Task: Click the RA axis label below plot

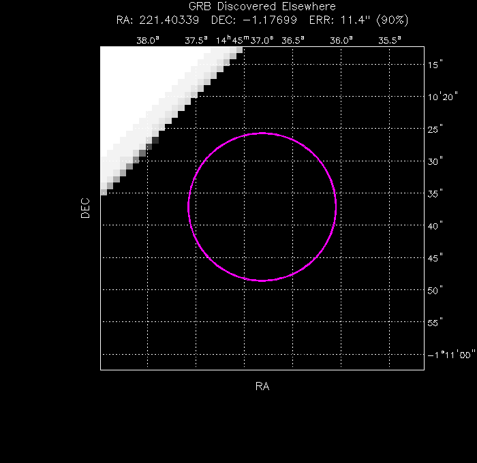Action: pos(262,386)
